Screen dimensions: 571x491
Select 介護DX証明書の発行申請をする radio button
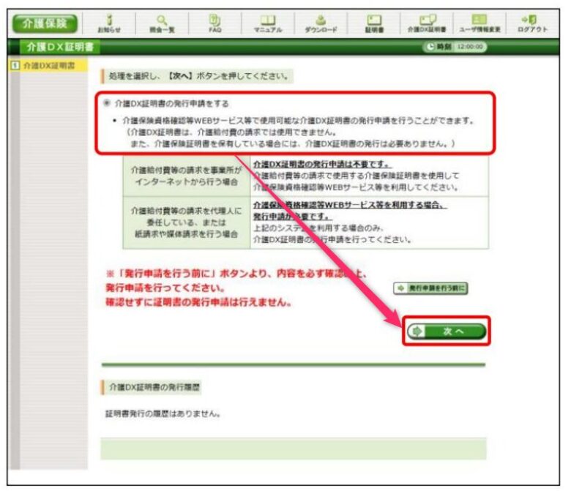coord(107,105)
